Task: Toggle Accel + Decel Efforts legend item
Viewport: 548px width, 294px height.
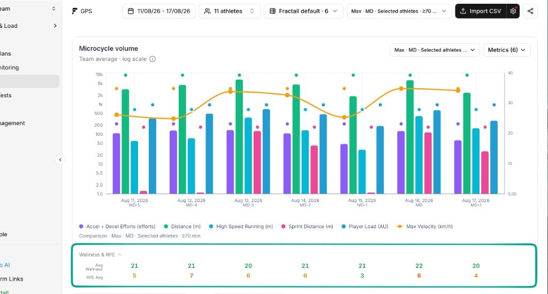Action: pos(117,226)
